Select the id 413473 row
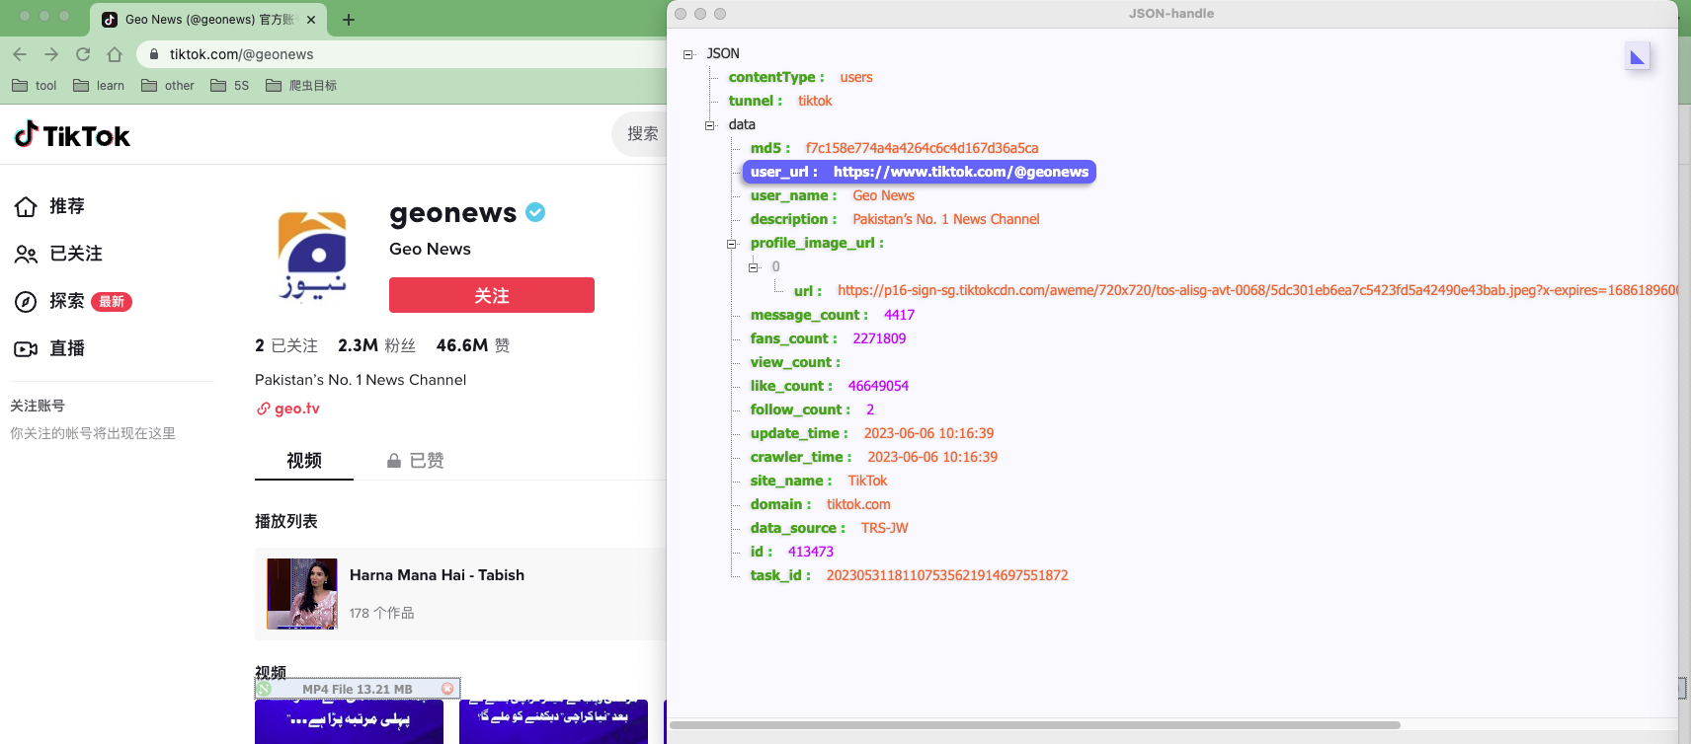Viewport: 1691px width, 744px height. click(792, 552)
